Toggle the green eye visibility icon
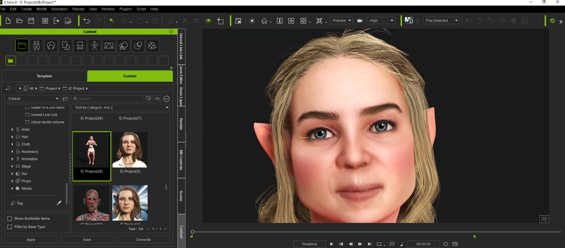 tap(209, 21)
